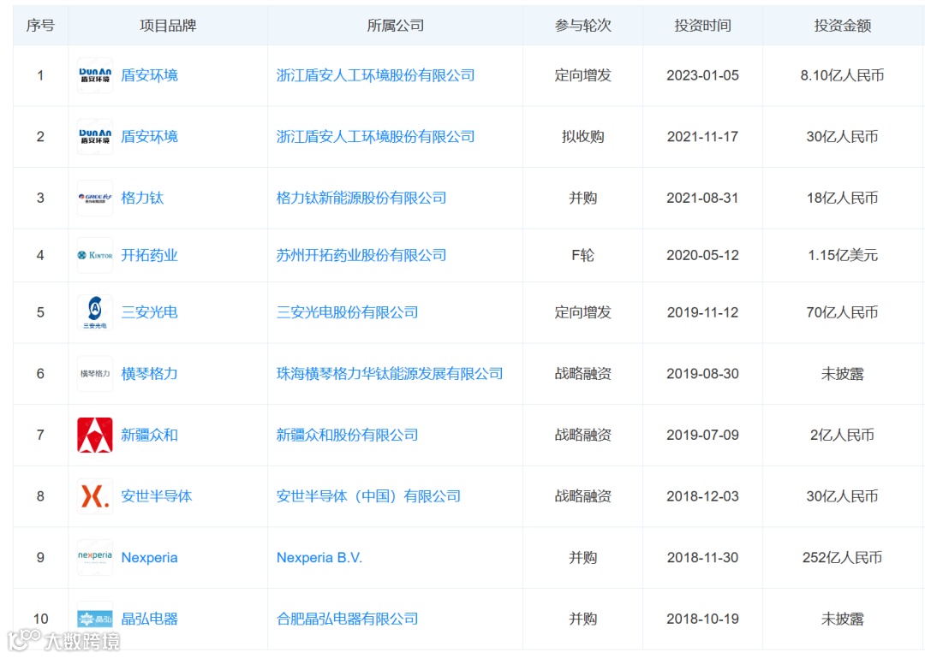Open the 安世半导体 brand link
Screen dimensions: 925x658
point(157,496)
